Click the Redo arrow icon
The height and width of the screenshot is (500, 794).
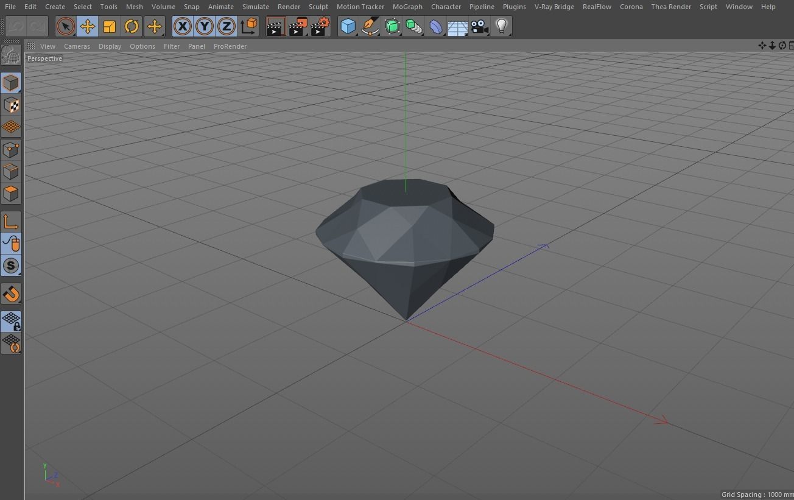(x=37, y=27)
